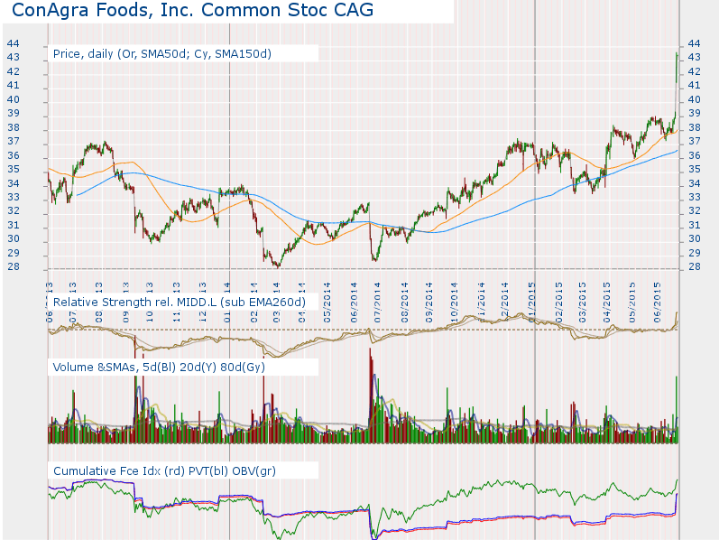Click 30 on the right price axis
The image size is (719, 540).
[x=695, y=239]
